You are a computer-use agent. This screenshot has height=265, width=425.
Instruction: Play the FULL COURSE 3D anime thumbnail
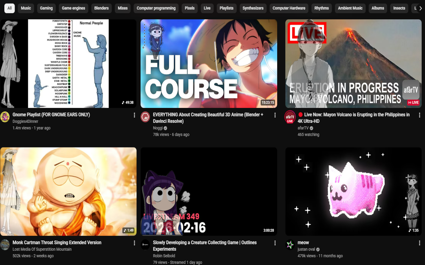click(209, 64)
